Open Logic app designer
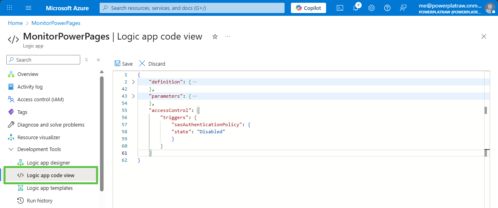The image size is (498, 208). tap(48, 163)
